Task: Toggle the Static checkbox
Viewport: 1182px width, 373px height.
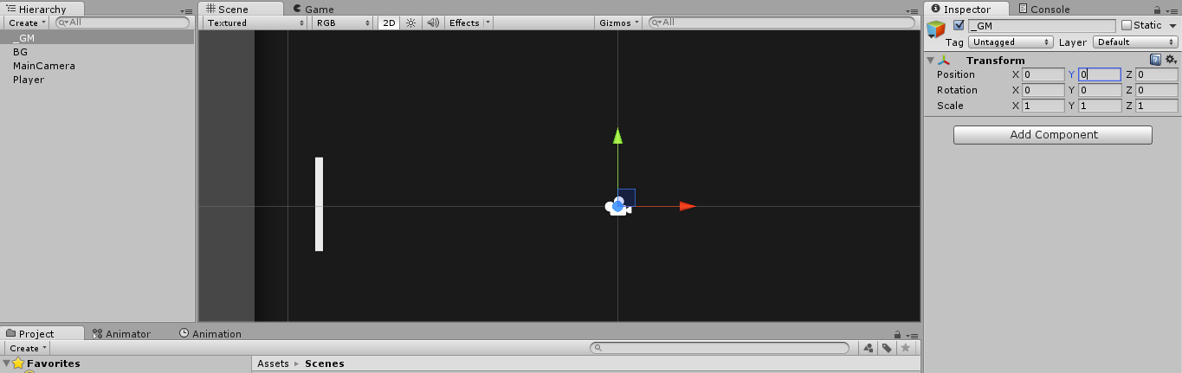Action: (x=1127, y=25)
